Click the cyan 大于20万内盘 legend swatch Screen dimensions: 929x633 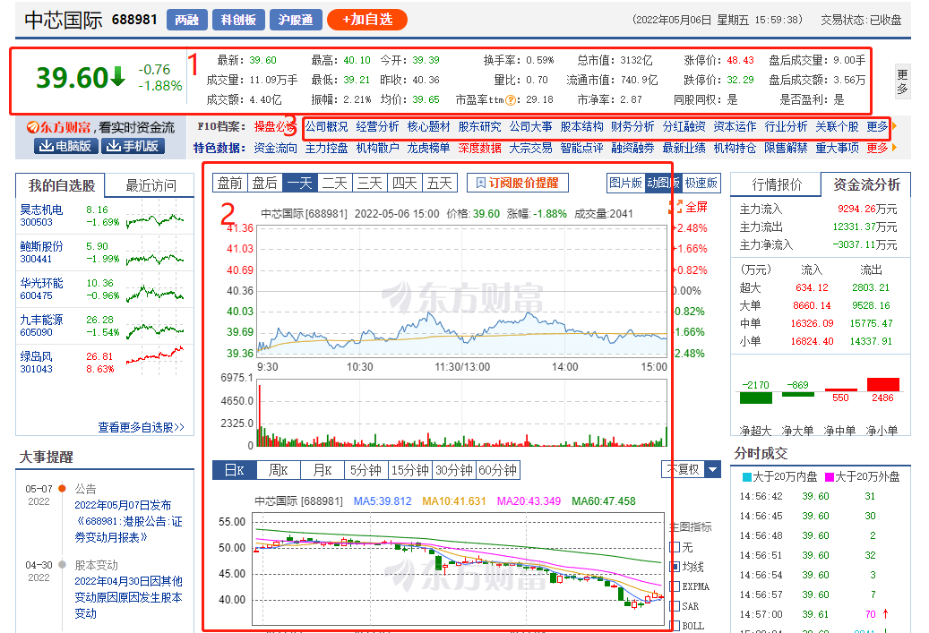[747, 476]
